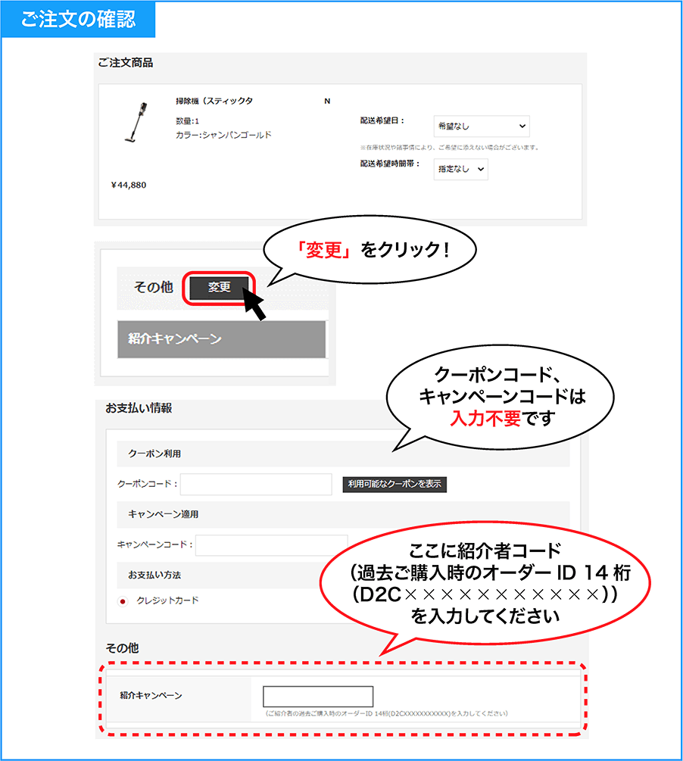
Task: Click the product name 掃除機（スティックタ
Action: pos(214,101)
